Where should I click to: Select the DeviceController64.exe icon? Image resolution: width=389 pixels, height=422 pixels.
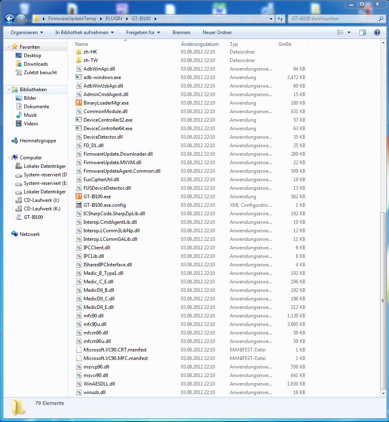pos(79,129)
